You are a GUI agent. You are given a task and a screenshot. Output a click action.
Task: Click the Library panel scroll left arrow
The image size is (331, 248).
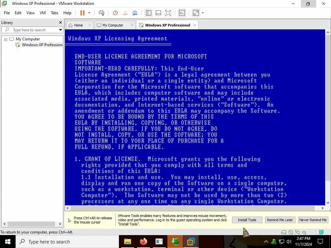(5, 224)
